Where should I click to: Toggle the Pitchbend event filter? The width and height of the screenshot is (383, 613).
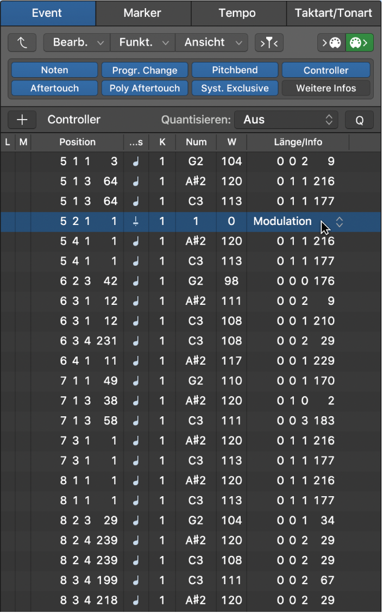point(235,70)
